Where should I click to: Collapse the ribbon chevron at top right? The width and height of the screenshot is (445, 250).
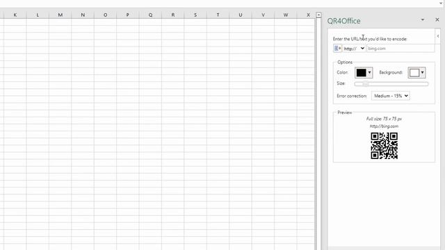441,3
